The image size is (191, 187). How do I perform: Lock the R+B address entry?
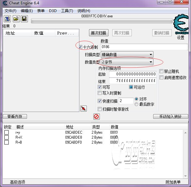point(7,142)
